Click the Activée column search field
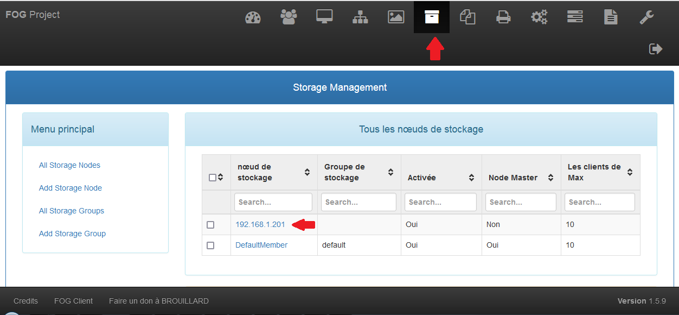This screenshot has width=679, height=315. [x=440, y=202]
